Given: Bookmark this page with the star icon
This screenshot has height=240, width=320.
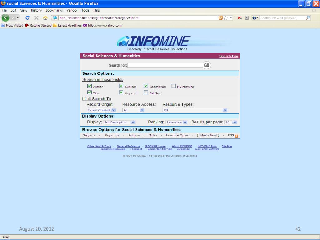Looking at the screenshot, I should [226, 18].
